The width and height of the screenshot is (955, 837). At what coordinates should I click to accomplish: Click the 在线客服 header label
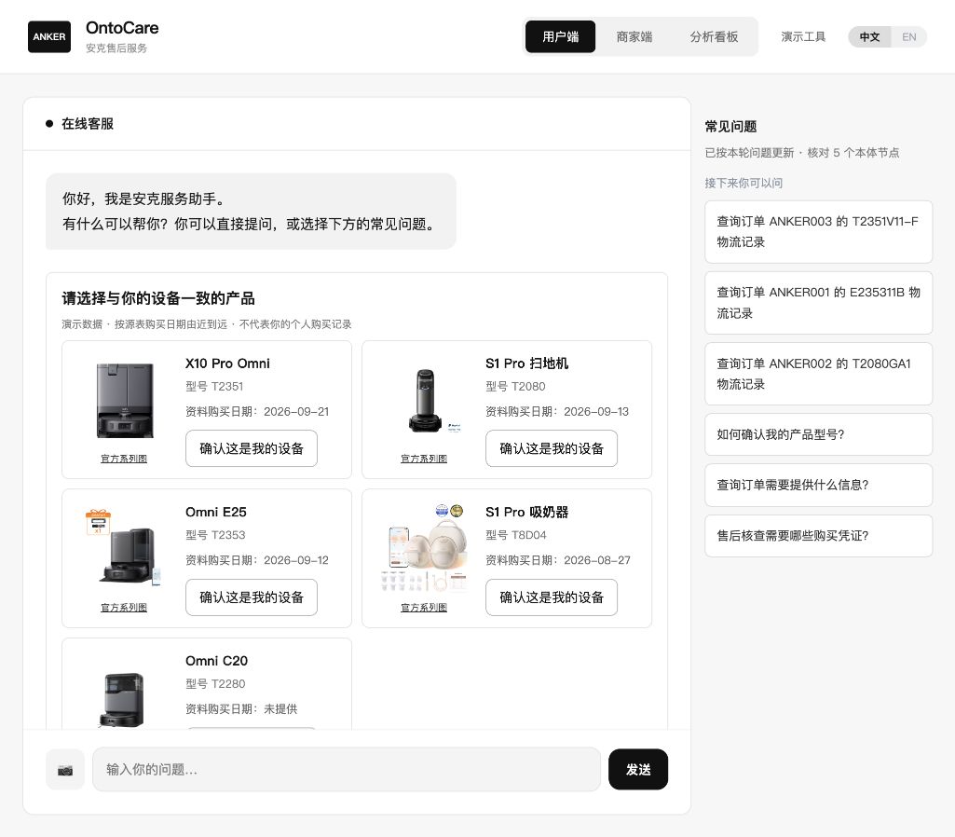click(x=88, y=124)
